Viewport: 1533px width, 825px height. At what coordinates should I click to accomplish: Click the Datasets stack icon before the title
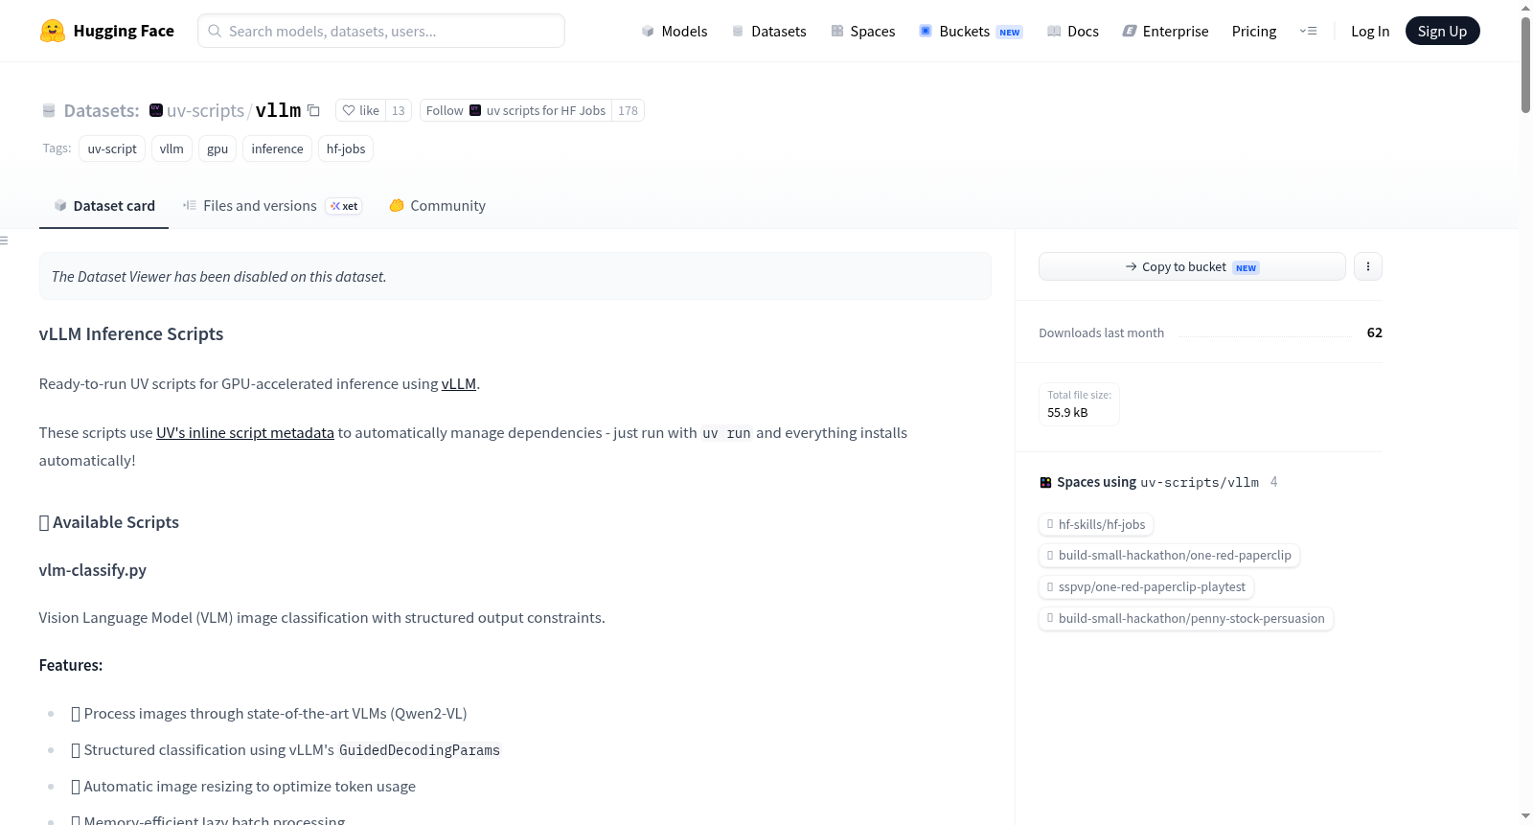pos(49,110)
